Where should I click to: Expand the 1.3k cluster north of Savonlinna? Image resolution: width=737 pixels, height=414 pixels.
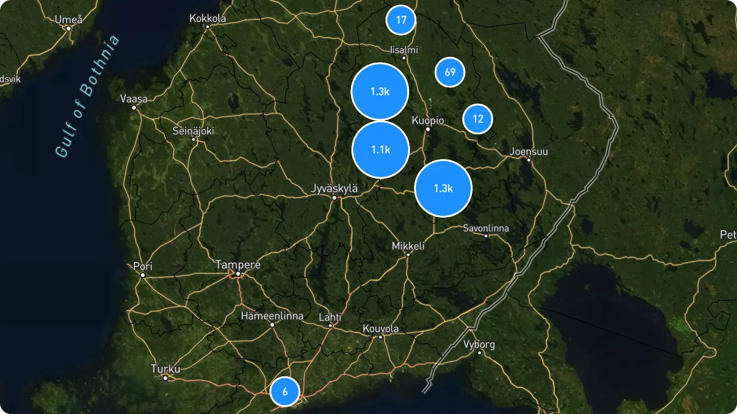click(444, 188)
